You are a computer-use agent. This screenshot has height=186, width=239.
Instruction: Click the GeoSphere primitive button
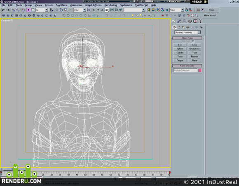[x=194, y=49]
